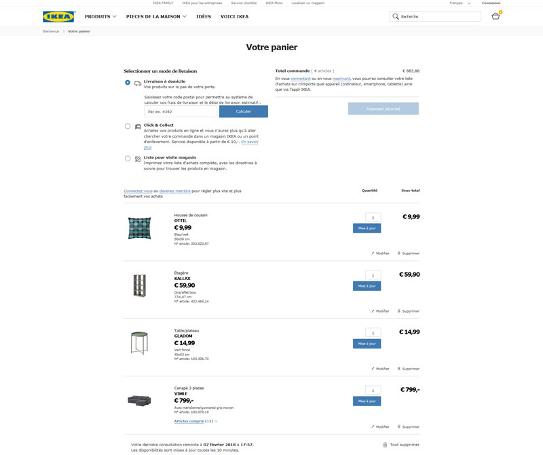This screenshot has height=455, width=543.
Task: Click the OTTIL product name
Action: (181, 220)
